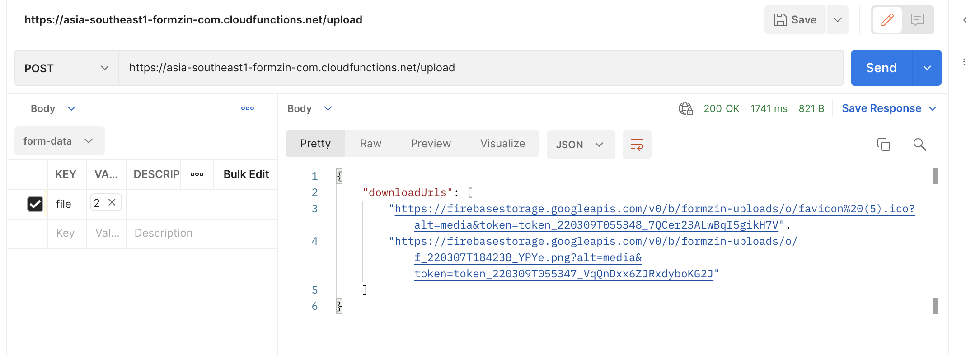Expand the Send button arrow options
The image size is (966, 355).
927,68
